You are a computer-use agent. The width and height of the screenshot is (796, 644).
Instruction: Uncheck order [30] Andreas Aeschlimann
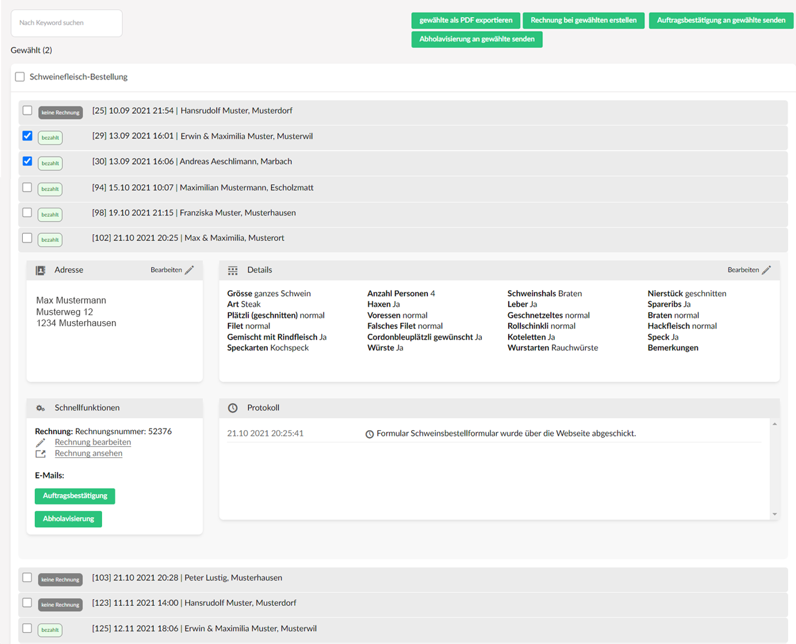(27, 161)
